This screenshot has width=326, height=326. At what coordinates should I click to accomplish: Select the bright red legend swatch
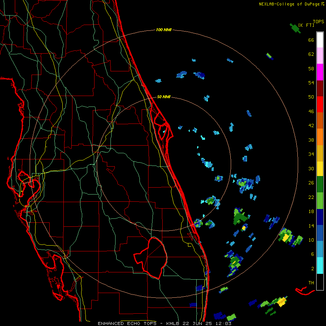(x=320, y=104)
